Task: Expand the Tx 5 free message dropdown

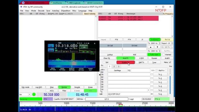Action: [149, 90]
